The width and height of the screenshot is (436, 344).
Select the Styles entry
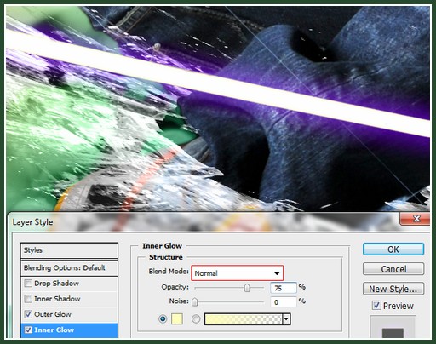(69, 250)
